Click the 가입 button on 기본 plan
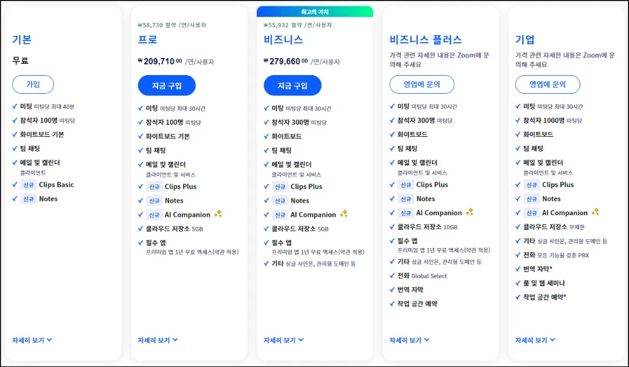Screen dimensions: 629x367 tap(33, 84)
